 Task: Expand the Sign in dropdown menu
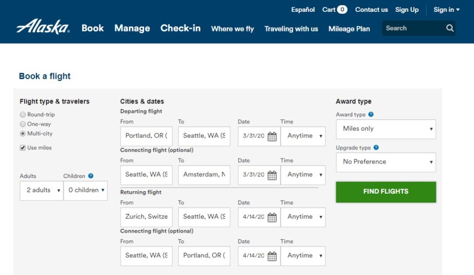[x=446, y=10]
